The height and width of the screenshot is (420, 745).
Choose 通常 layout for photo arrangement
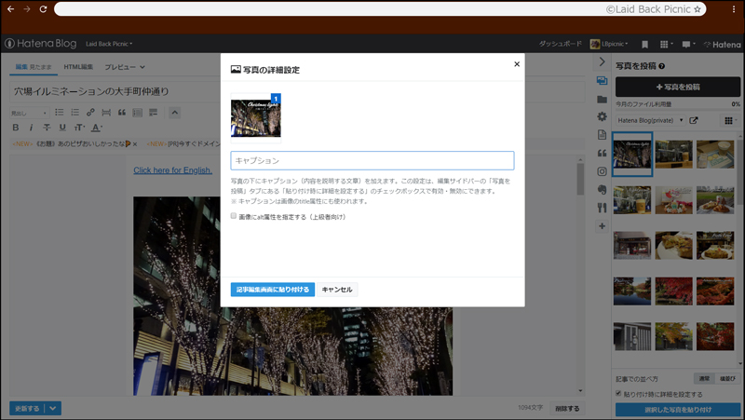click(x=704, y=379)
